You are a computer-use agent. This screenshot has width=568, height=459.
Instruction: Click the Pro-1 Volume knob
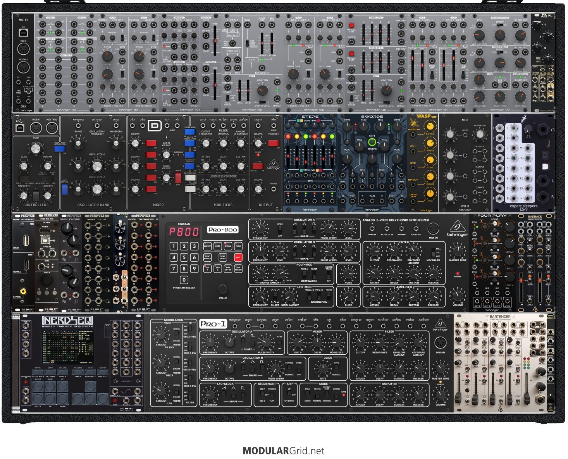pos(440,395)
